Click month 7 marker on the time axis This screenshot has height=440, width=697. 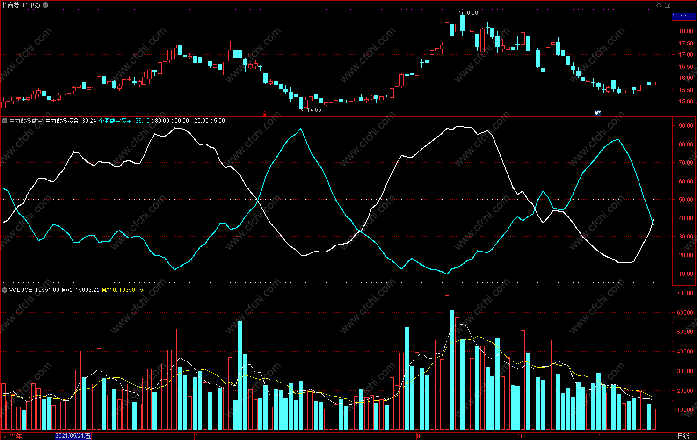196,436
